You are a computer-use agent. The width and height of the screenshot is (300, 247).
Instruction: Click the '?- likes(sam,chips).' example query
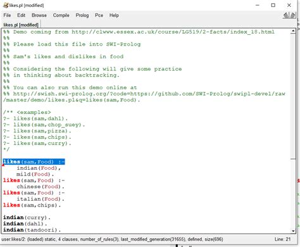click(37, 137)
